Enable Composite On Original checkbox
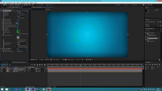Viewport: 162px width, 91px height. (x=17, y=47)
